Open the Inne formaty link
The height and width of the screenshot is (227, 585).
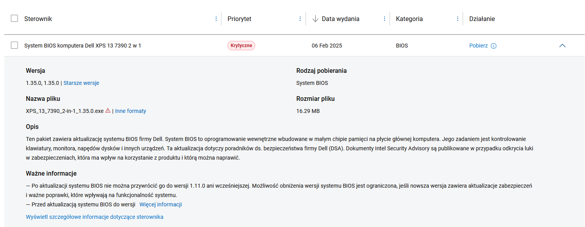coord(131,111)
